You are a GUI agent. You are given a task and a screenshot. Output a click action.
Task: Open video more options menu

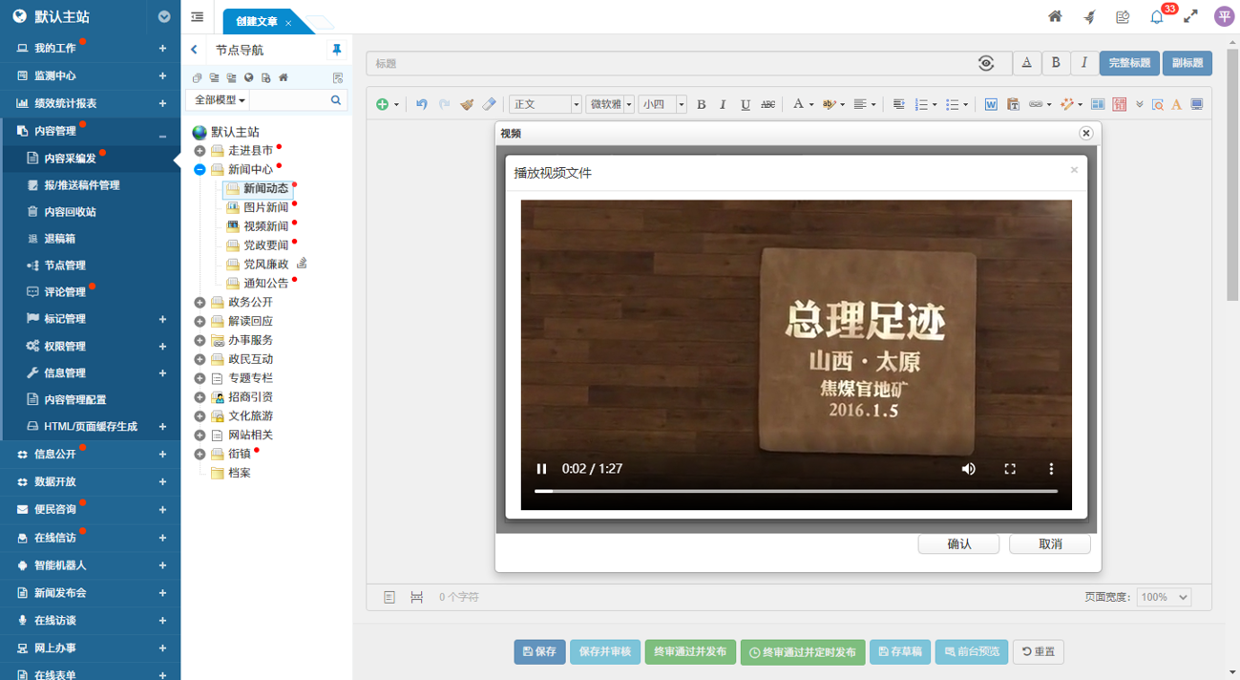click(1051, 469)
